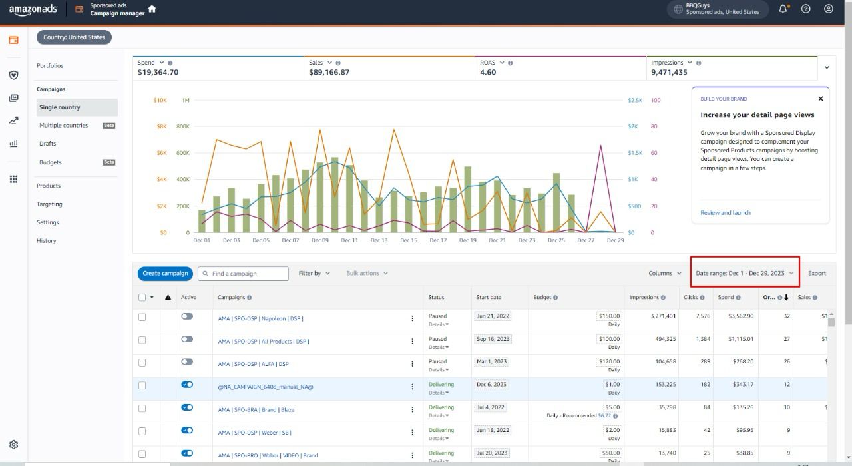Screen dimensions: 852x466
Task: Open Targeting in the side menu
Action: [x=49, y=204]
